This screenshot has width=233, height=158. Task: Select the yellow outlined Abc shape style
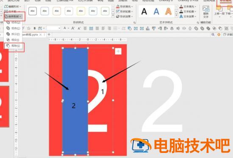click(81, 11)
